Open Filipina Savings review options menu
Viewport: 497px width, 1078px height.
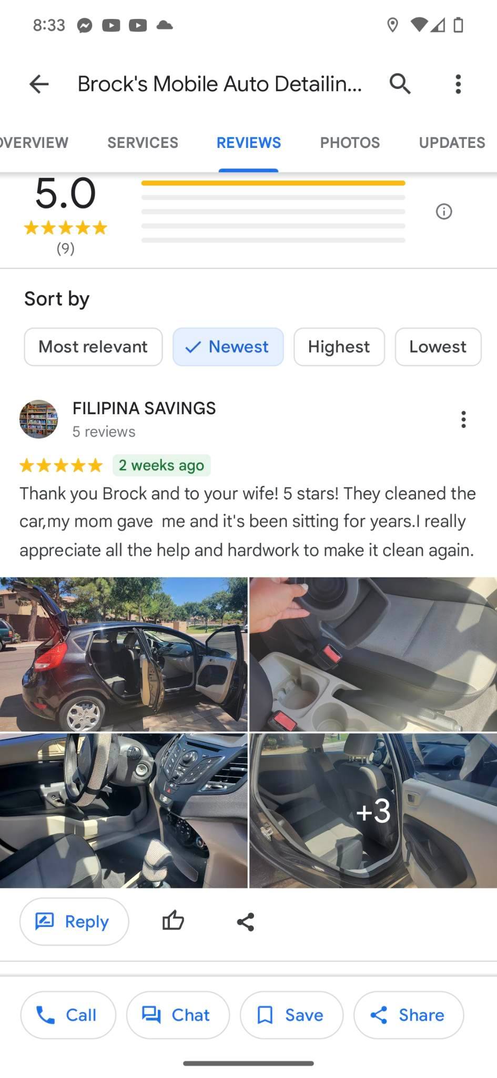point(463,420)
